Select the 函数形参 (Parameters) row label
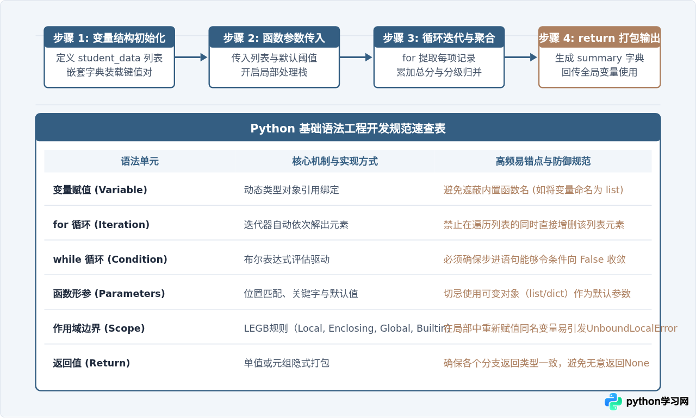The height and width of the screenshot is (418, 696). 109,294
